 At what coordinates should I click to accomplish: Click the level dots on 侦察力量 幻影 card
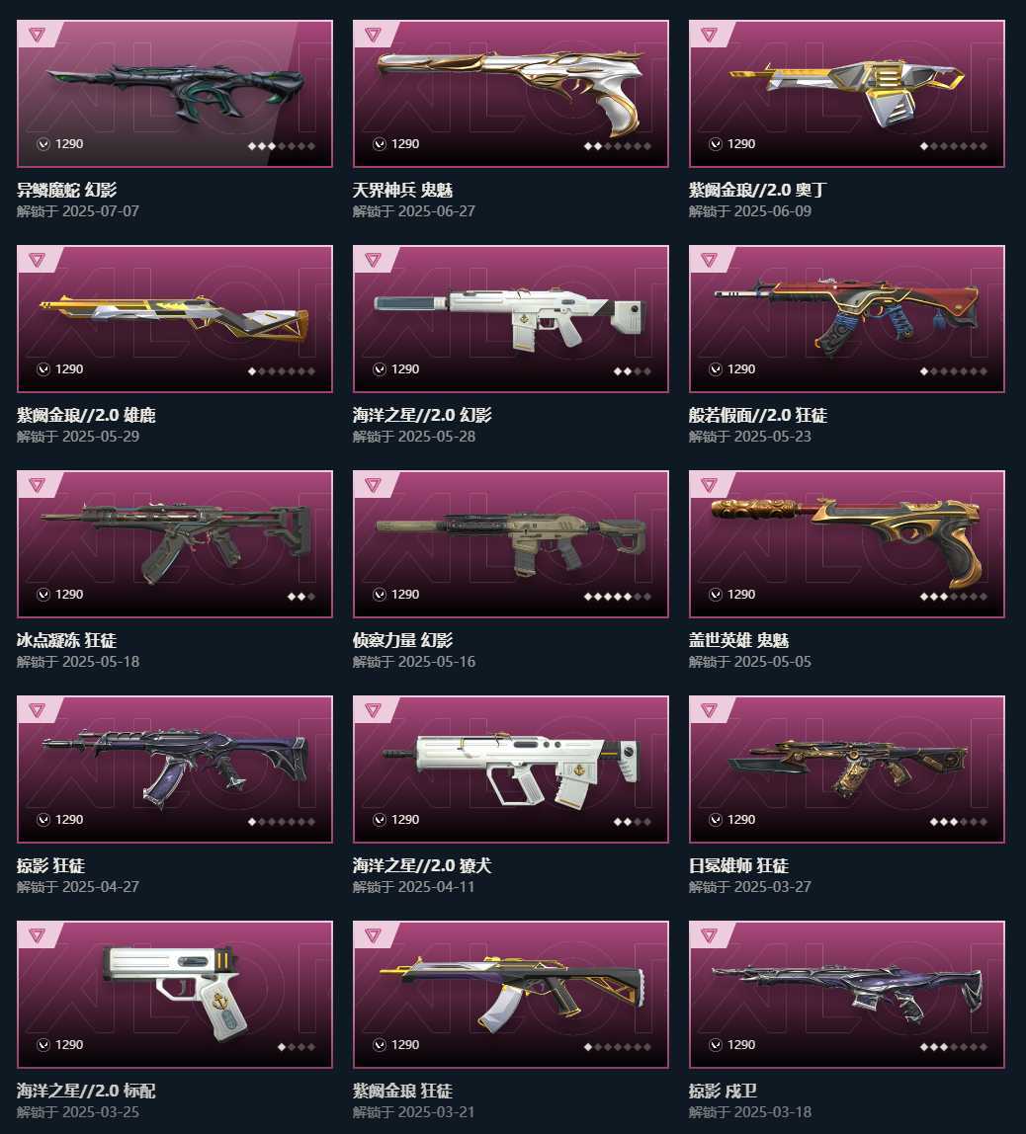[617, 597]
